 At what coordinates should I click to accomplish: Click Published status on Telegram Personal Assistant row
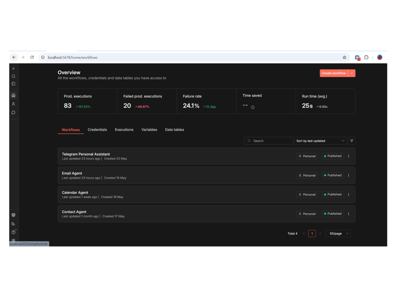333,156
